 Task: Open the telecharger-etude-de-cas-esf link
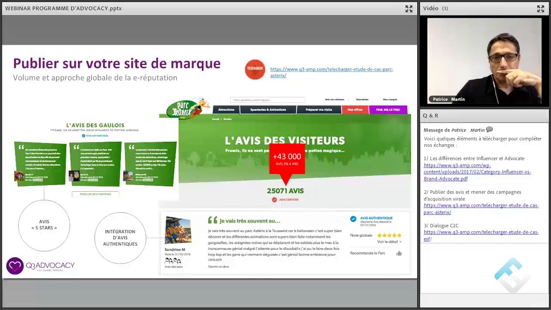click(x=481, y=236)
